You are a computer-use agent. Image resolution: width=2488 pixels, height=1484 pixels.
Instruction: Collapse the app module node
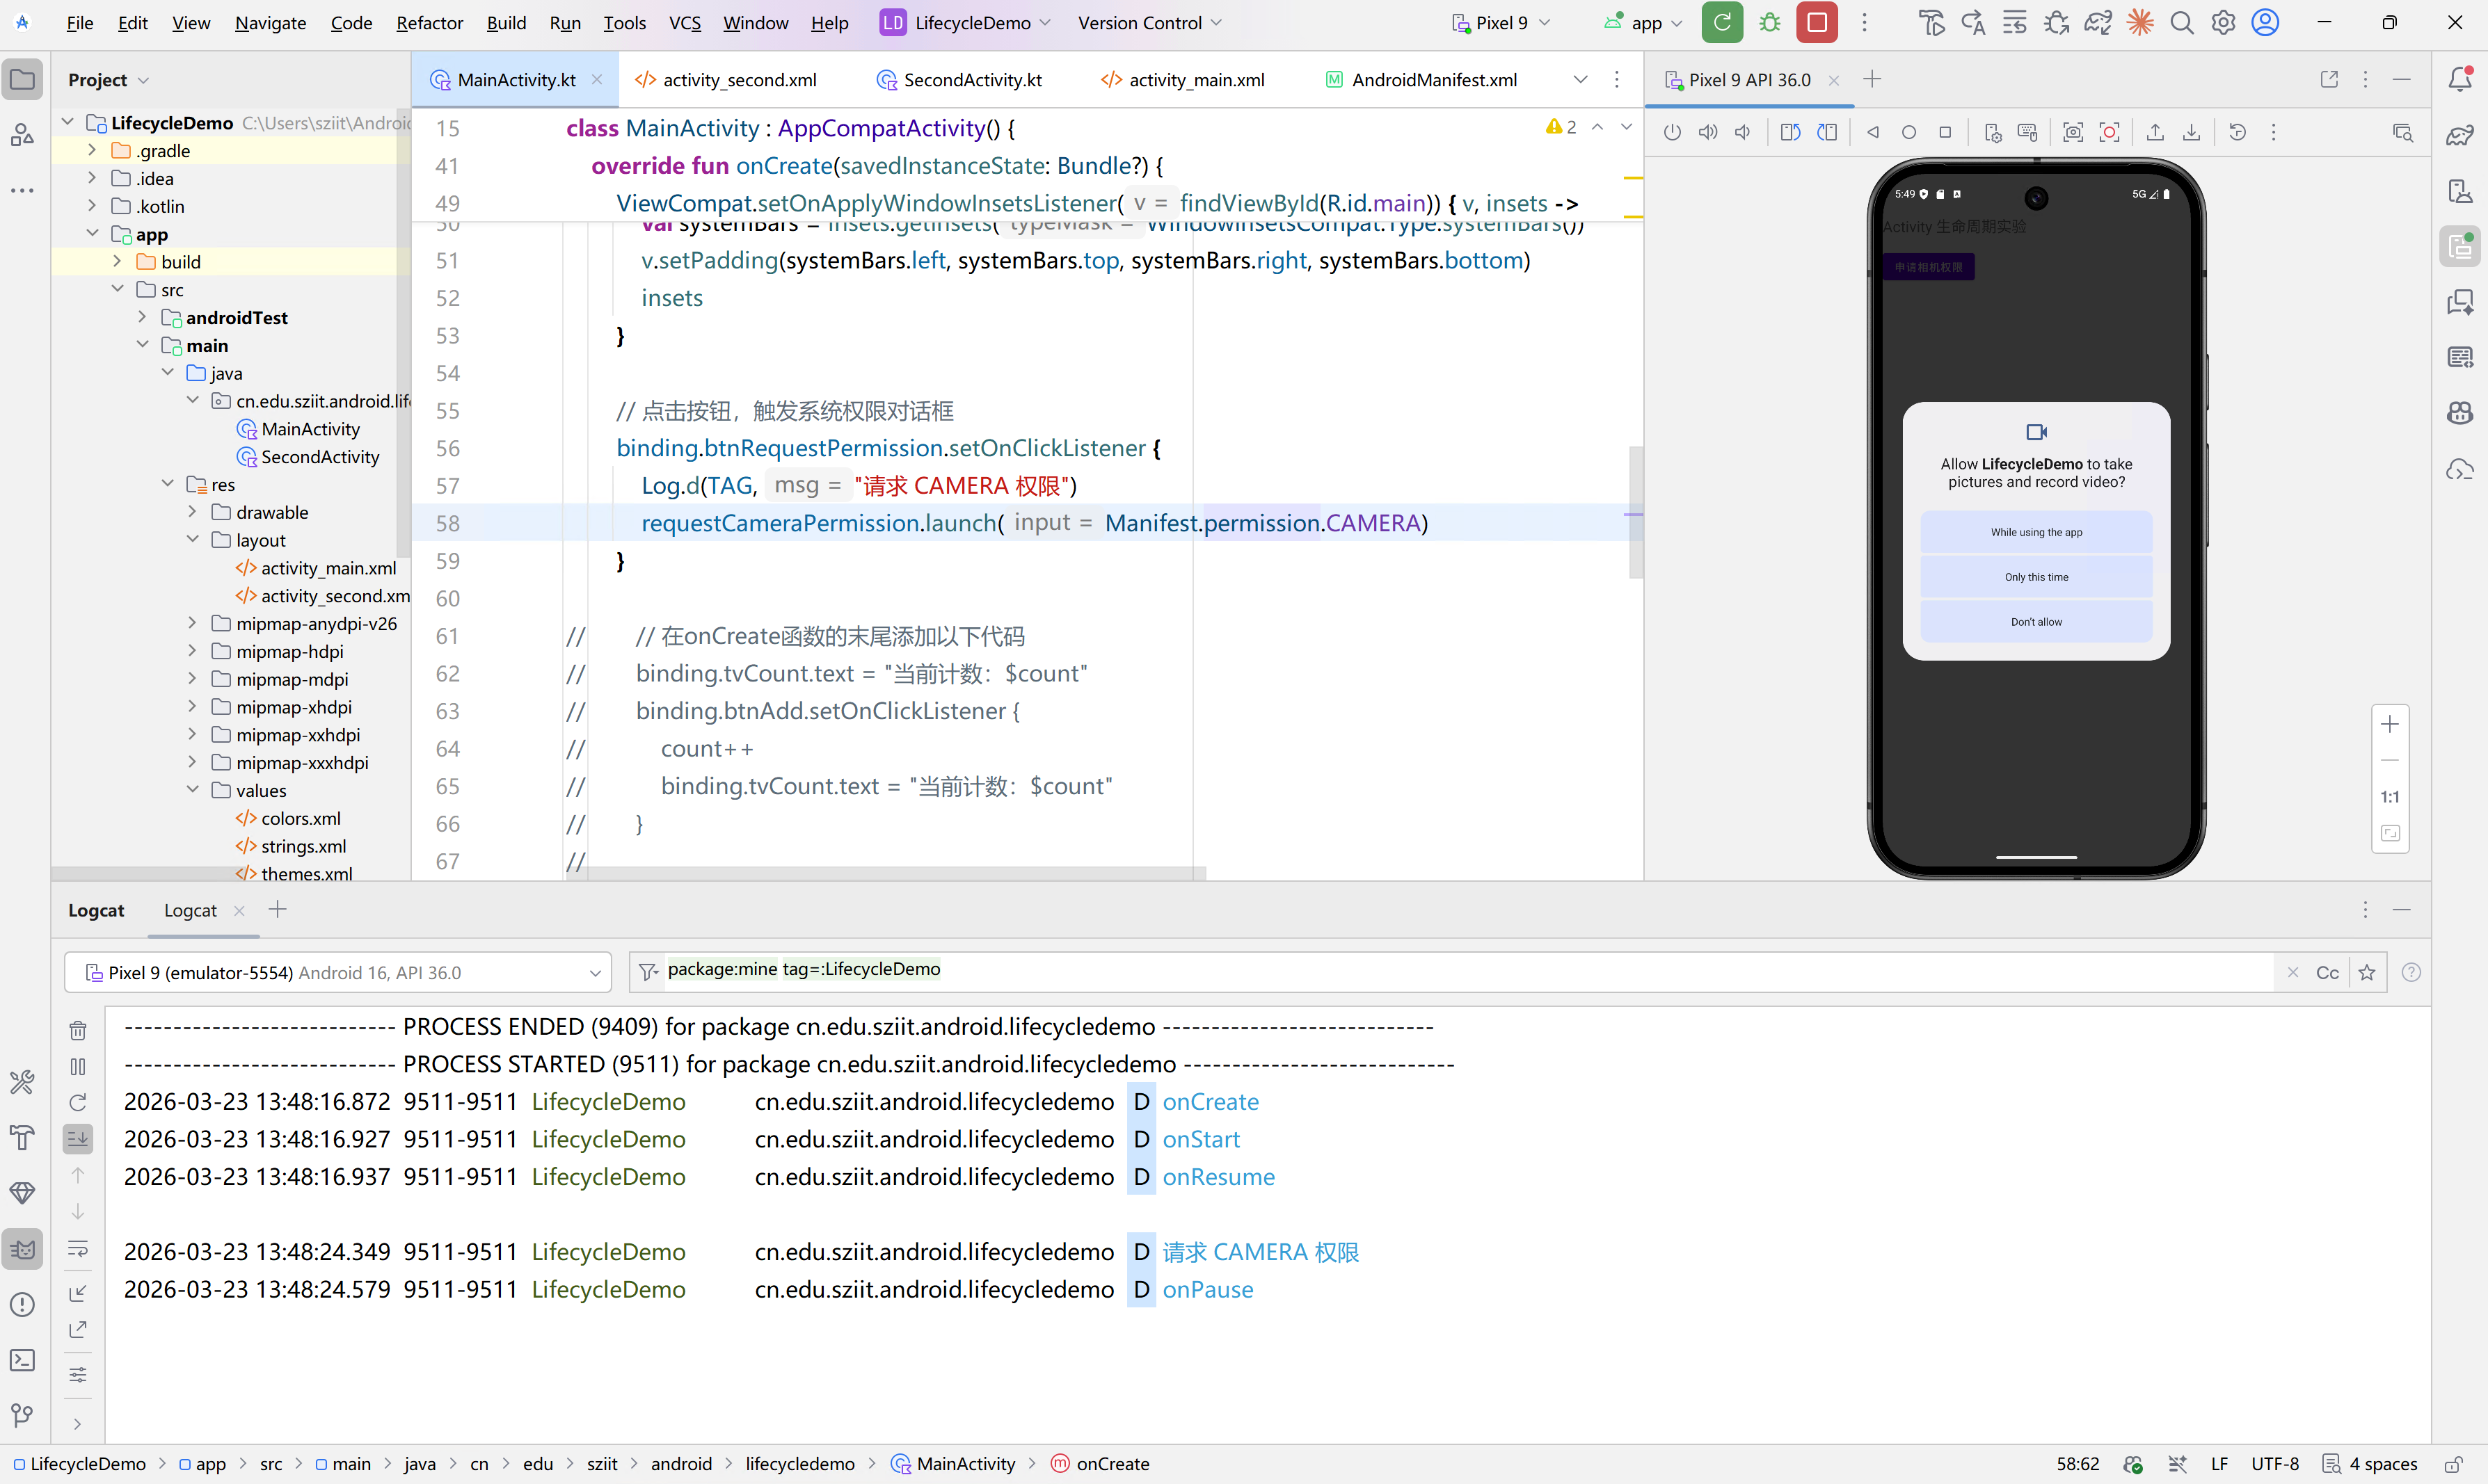point(92,234)
